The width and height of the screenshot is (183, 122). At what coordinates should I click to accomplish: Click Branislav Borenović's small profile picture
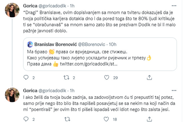[30, 45]
